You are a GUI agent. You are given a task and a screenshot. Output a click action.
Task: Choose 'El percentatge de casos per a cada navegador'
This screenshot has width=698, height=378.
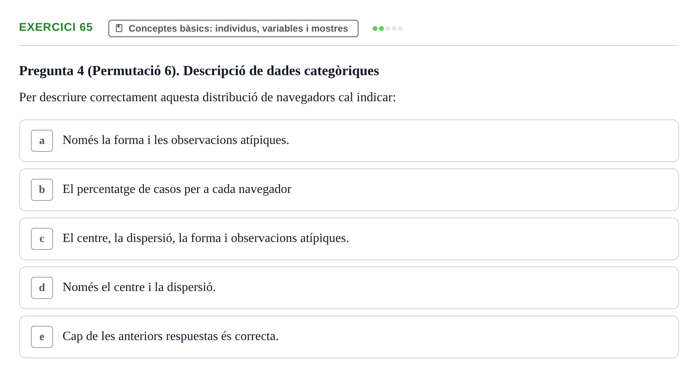coord(349,190)
